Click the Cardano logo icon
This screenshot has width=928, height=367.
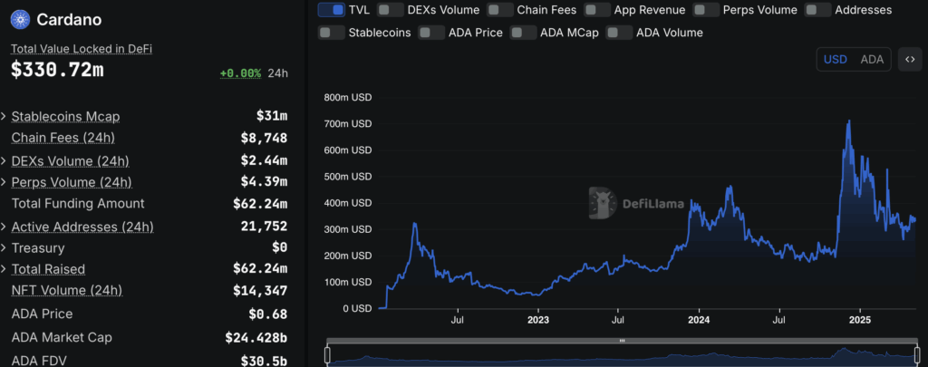[x=21, y=20]
